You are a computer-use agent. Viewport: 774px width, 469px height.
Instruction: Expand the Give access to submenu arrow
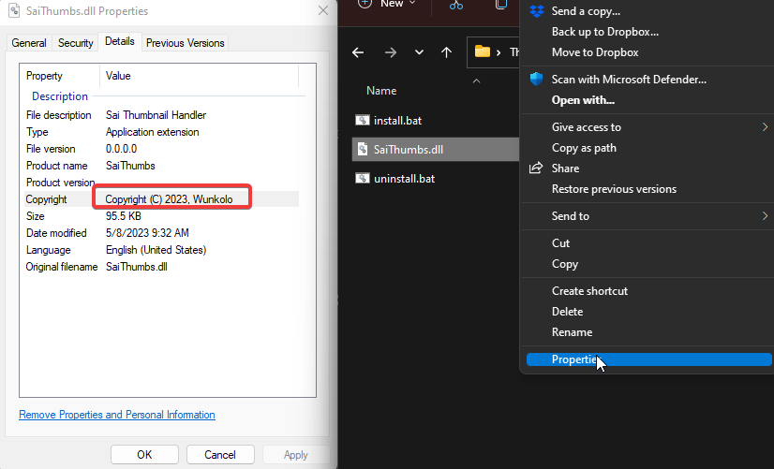pos(765,126)
